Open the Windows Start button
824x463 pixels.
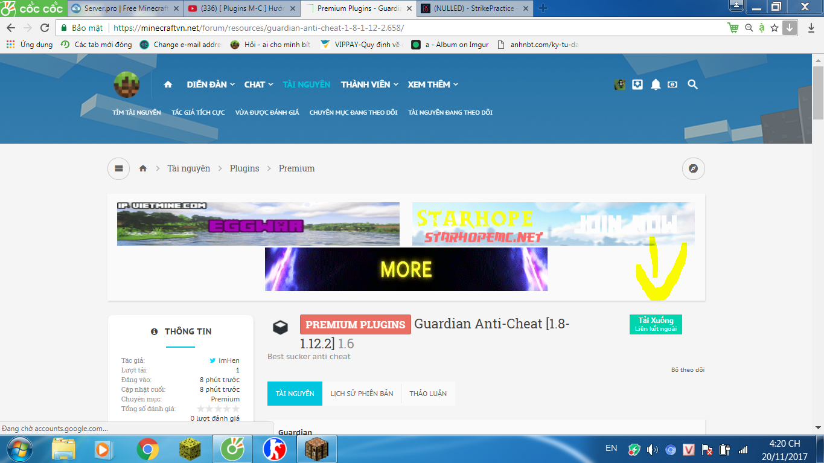pyautogui.click(x=20, y=449)
